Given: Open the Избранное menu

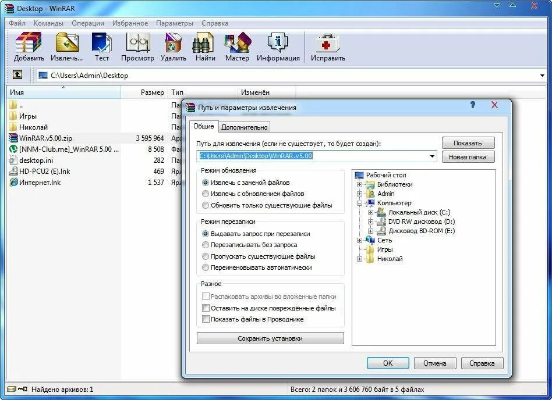Looking at the screenshot, I should tap(130, 23).
